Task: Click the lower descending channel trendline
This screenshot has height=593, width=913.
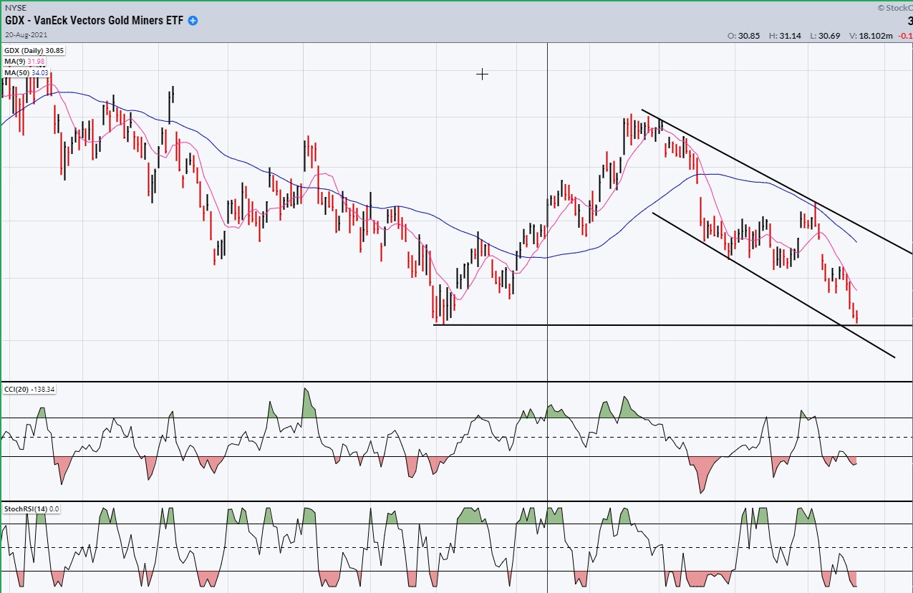Action: pyautogui.click(x=773, y=283)
